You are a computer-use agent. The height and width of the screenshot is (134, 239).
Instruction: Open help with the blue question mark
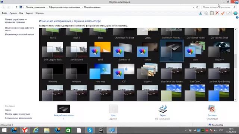point(237,17)
